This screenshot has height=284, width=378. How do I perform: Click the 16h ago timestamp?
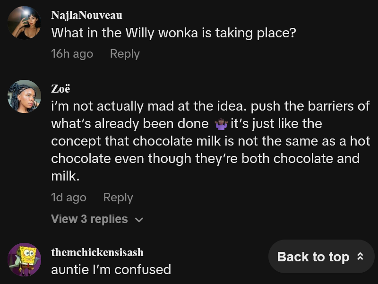tap(71, 53)
